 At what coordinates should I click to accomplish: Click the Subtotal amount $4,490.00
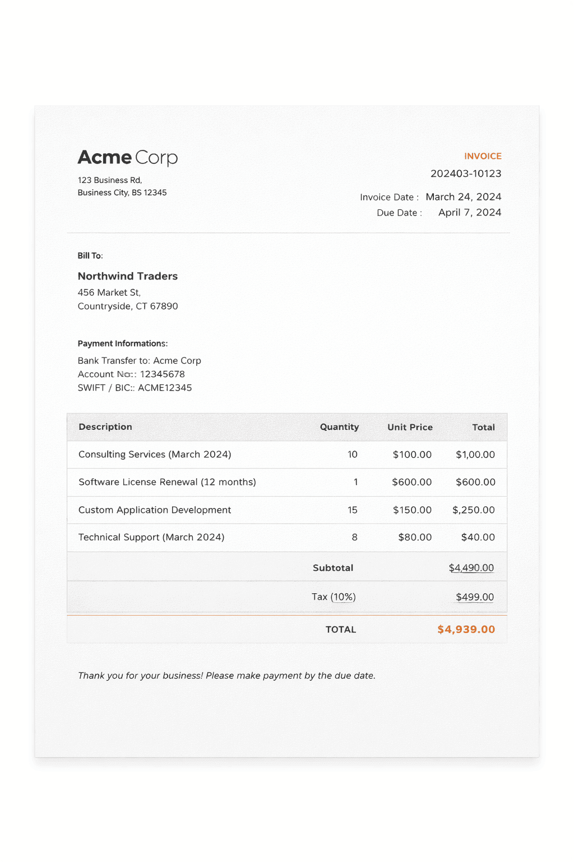click(471, 567)
